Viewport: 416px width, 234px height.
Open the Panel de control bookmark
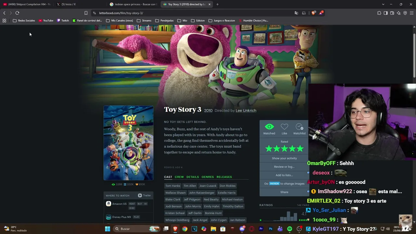(87, 20)
